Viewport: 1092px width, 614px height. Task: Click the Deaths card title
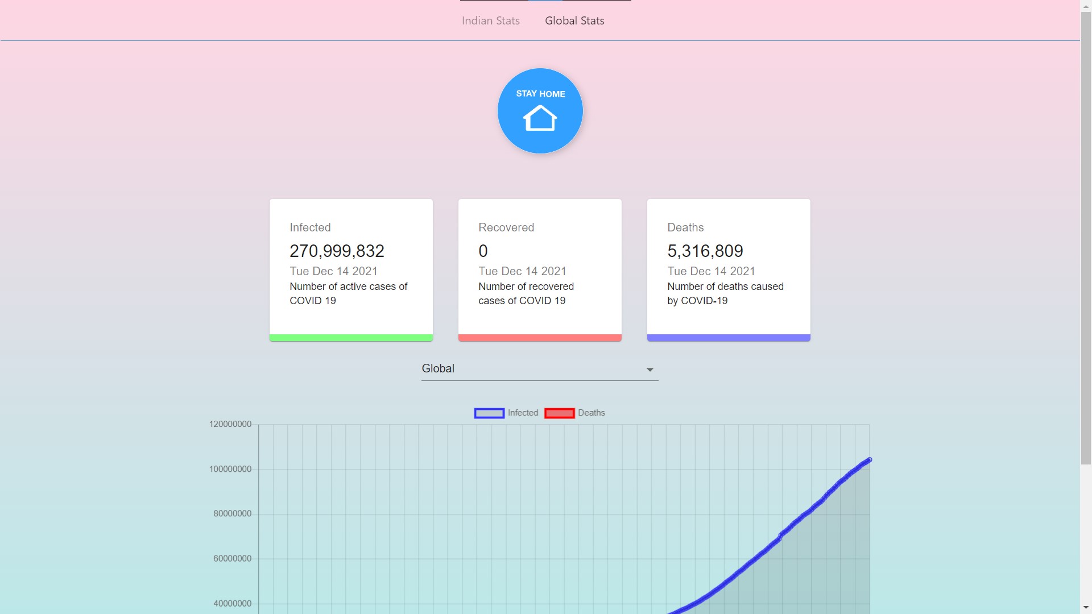(x=685, y=227)
